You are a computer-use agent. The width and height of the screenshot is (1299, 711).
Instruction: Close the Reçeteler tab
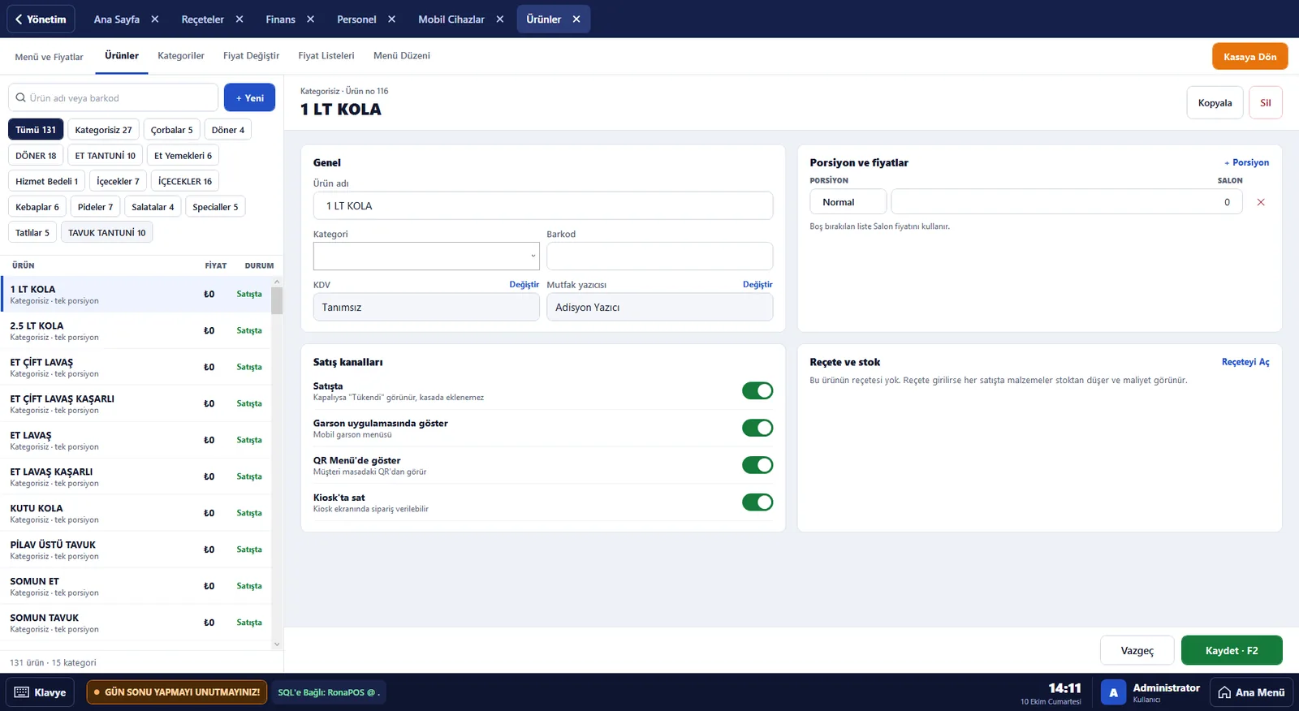240,19
